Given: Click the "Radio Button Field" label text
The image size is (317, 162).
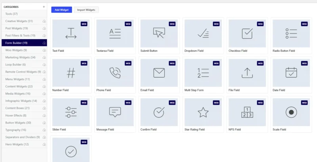Looking at the screenshot, I should (284, 51).
